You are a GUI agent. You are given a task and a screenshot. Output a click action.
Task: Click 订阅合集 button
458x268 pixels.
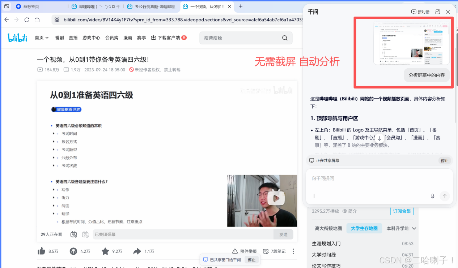(402, 211)
